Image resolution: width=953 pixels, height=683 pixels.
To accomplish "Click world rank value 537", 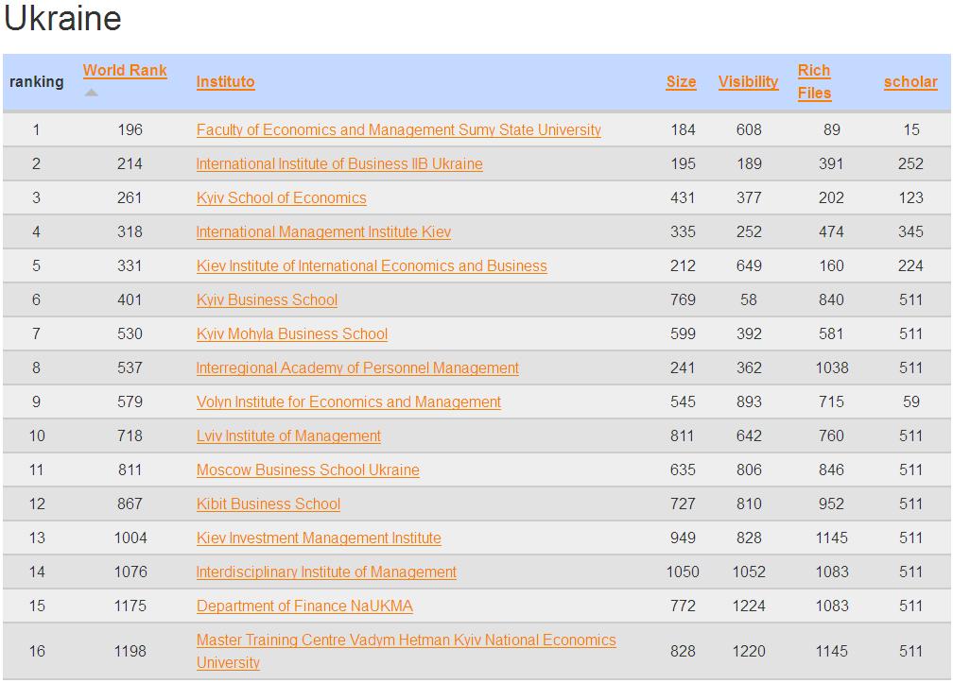I will (130, 367).
